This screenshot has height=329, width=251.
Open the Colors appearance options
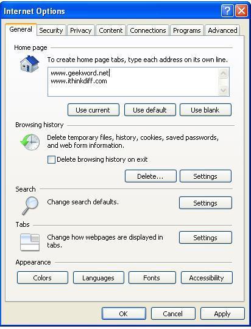click(x=43, y=277)
